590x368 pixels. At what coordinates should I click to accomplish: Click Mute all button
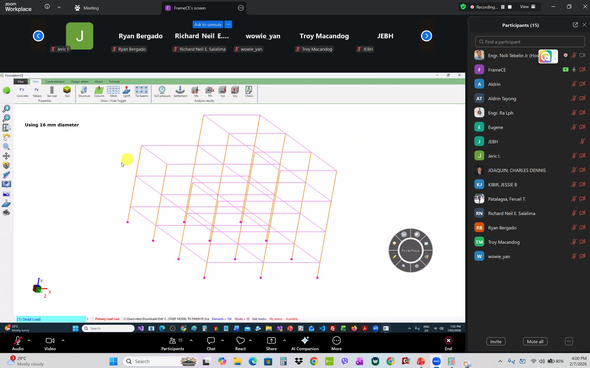535,342
